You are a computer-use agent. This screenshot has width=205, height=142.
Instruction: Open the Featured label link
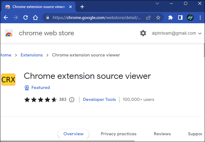[x=41, y=87]
